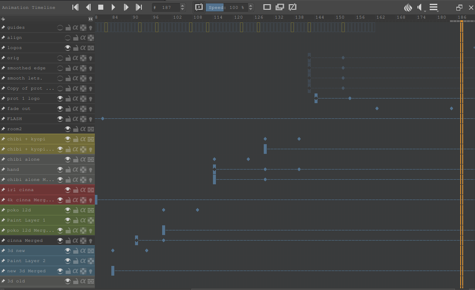This screenshot has height=290, width=475.
Task: Hide the FLASH layer with the eye icon
Action: [x=60, y=119]
